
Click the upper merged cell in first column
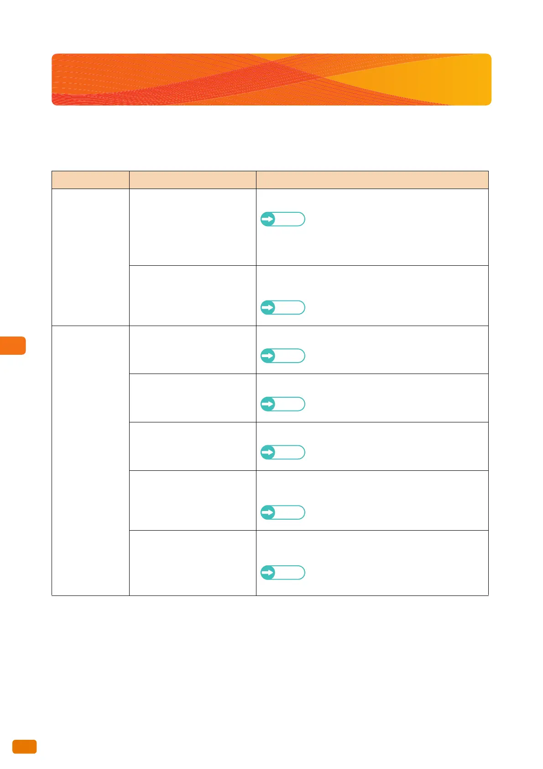[90, 257]
